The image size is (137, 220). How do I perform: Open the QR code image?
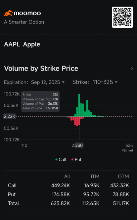tap(122, 17)
